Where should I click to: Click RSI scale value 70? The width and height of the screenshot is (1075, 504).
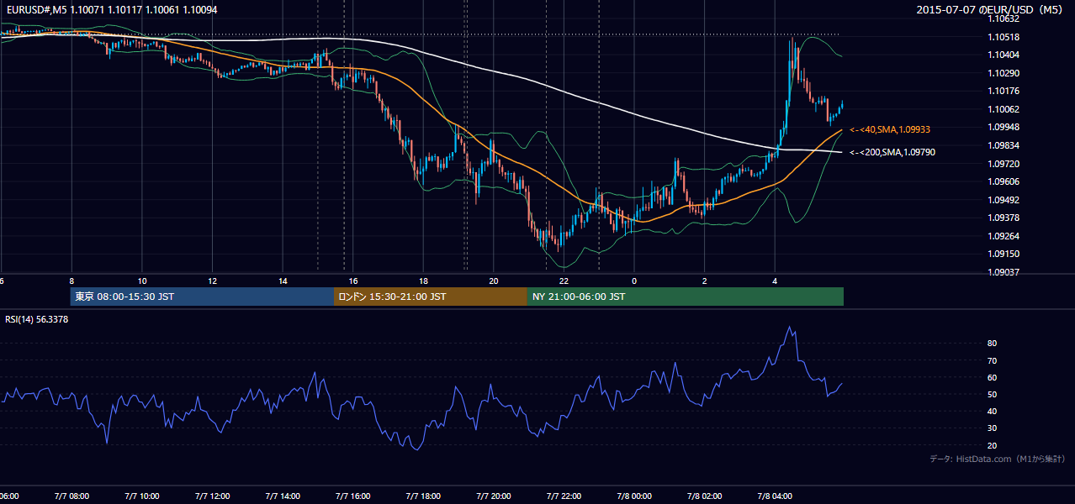click(993, 360)
